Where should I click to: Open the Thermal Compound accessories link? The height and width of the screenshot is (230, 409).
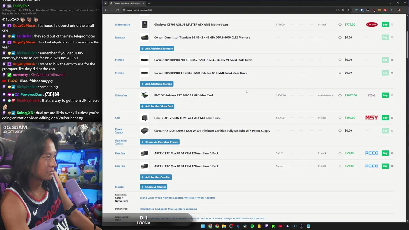[x=201, y=218]
